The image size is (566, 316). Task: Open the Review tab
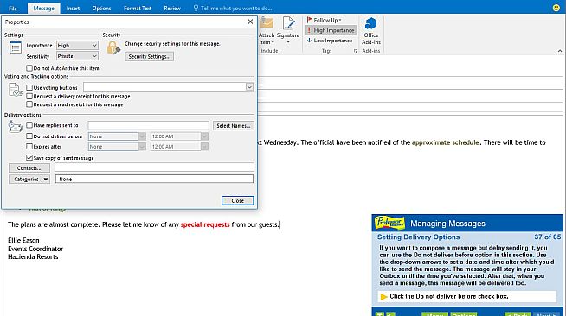(172, 8)
